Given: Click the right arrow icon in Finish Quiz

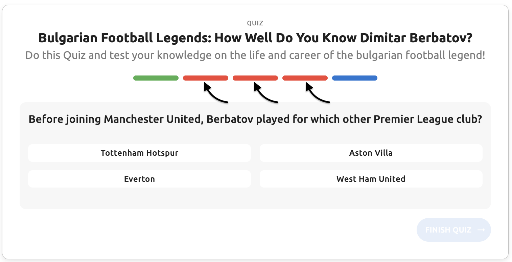Looking at the screenshot, I should tap(481, 230).
